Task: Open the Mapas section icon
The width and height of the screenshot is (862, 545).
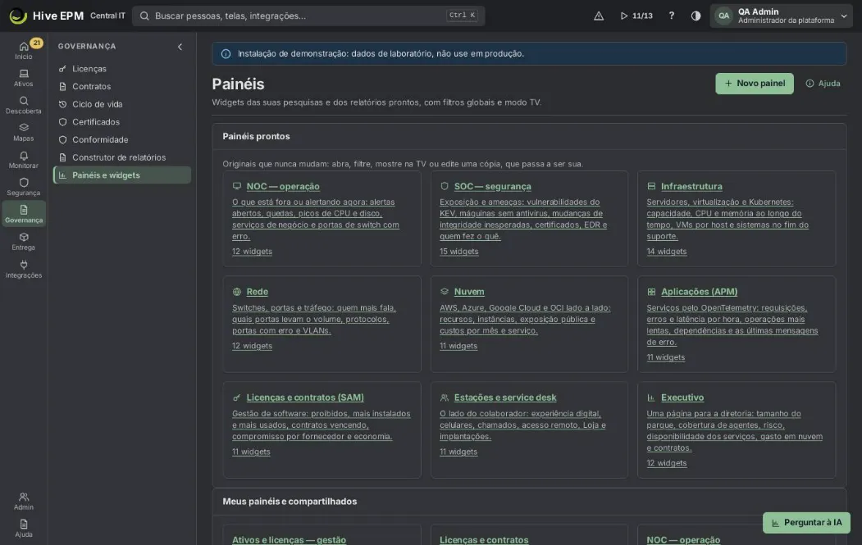Action: [24, 133]
